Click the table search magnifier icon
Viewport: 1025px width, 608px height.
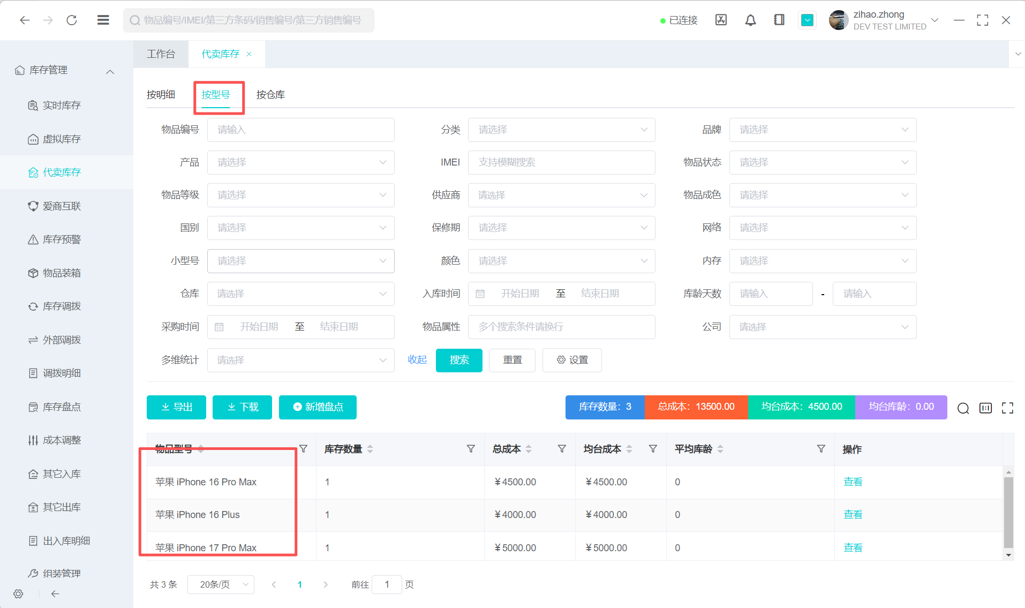963,408
